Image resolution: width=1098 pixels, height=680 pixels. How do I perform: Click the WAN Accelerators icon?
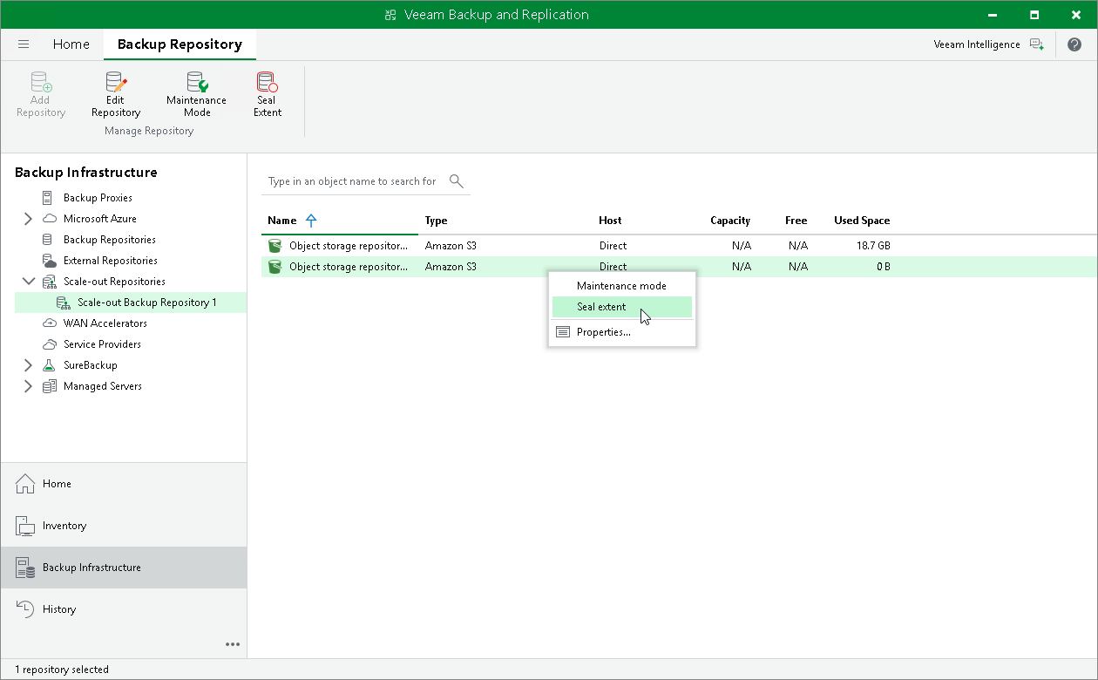coord(50,323)
